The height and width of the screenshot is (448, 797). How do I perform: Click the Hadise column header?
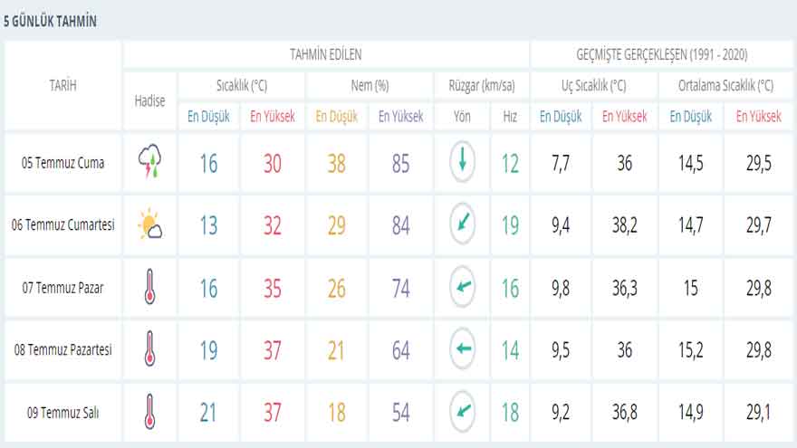[x=149, y=101]
